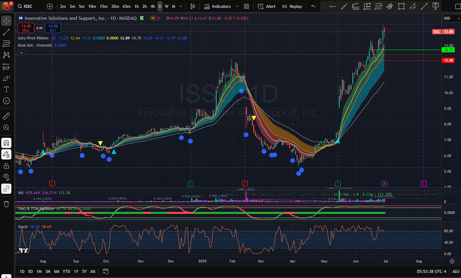Select the text tool in left sidebar

[6, 89]
